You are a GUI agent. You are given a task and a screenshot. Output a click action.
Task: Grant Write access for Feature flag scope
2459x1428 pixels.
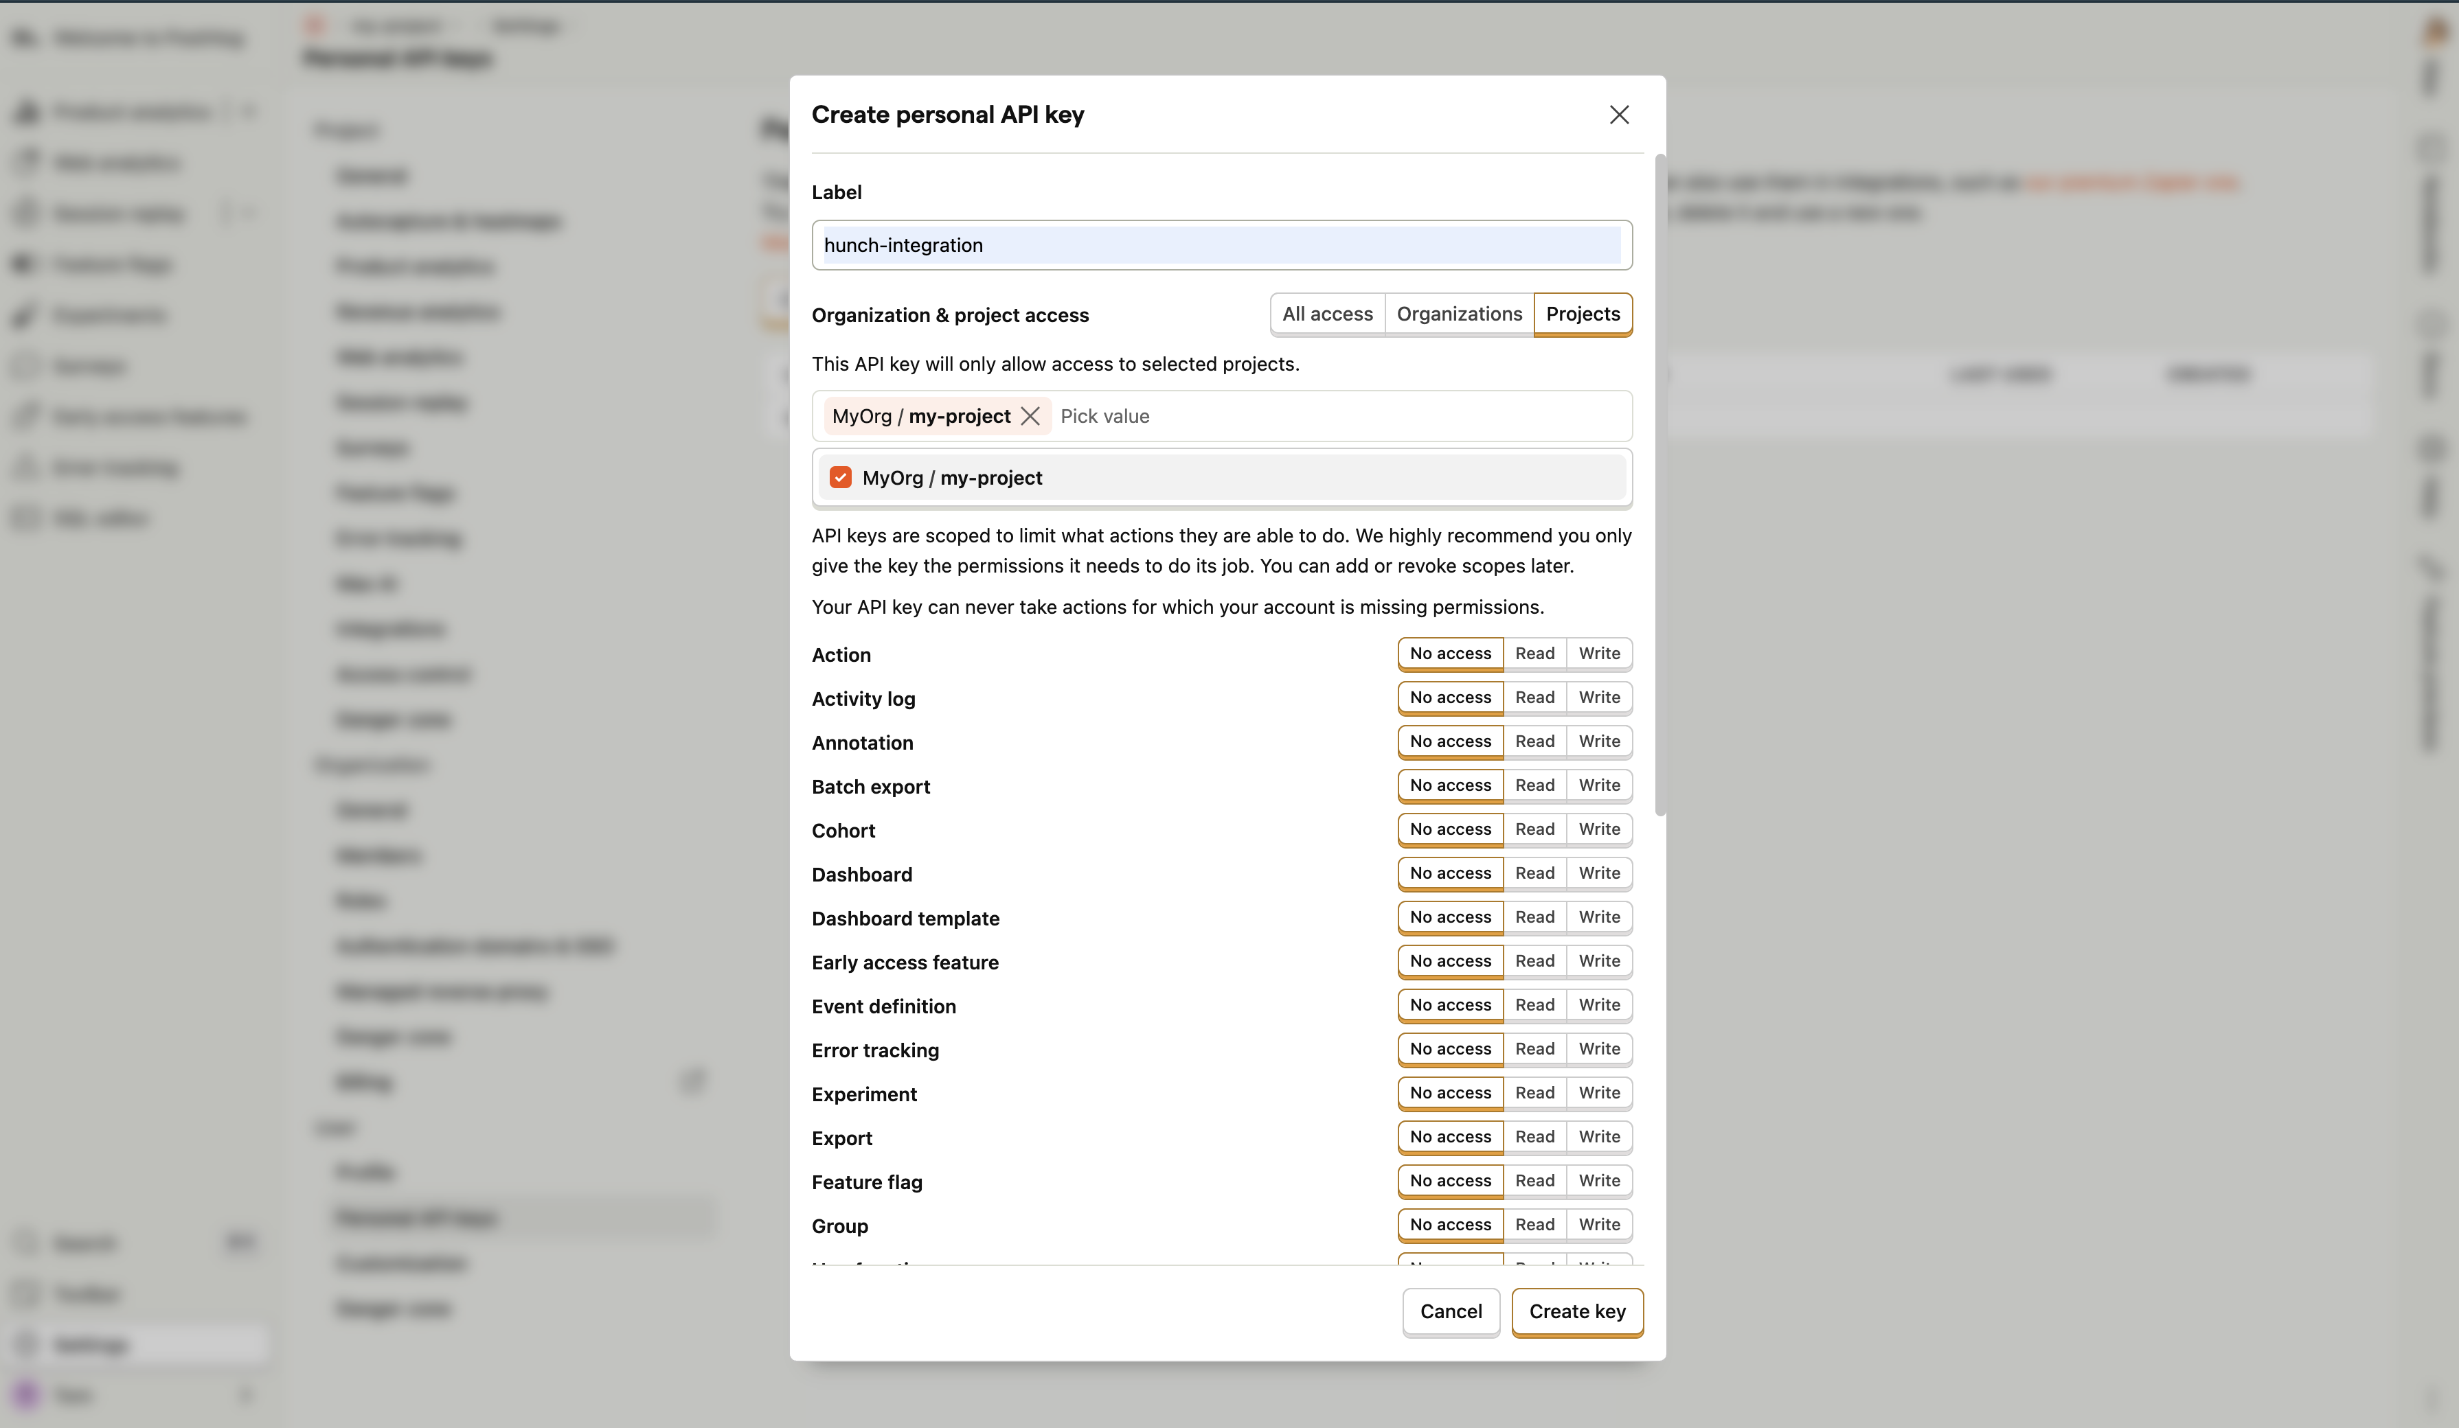[1598, 1180]
